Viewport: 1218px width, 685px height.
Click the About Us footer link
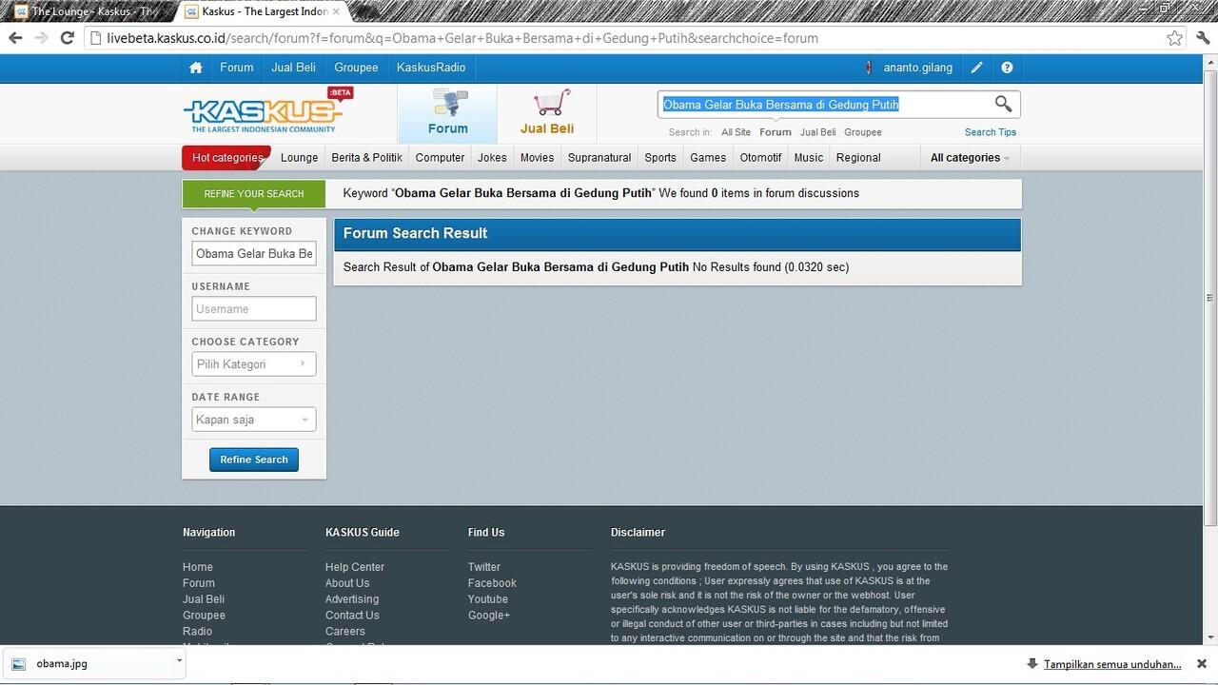point(347,583)
